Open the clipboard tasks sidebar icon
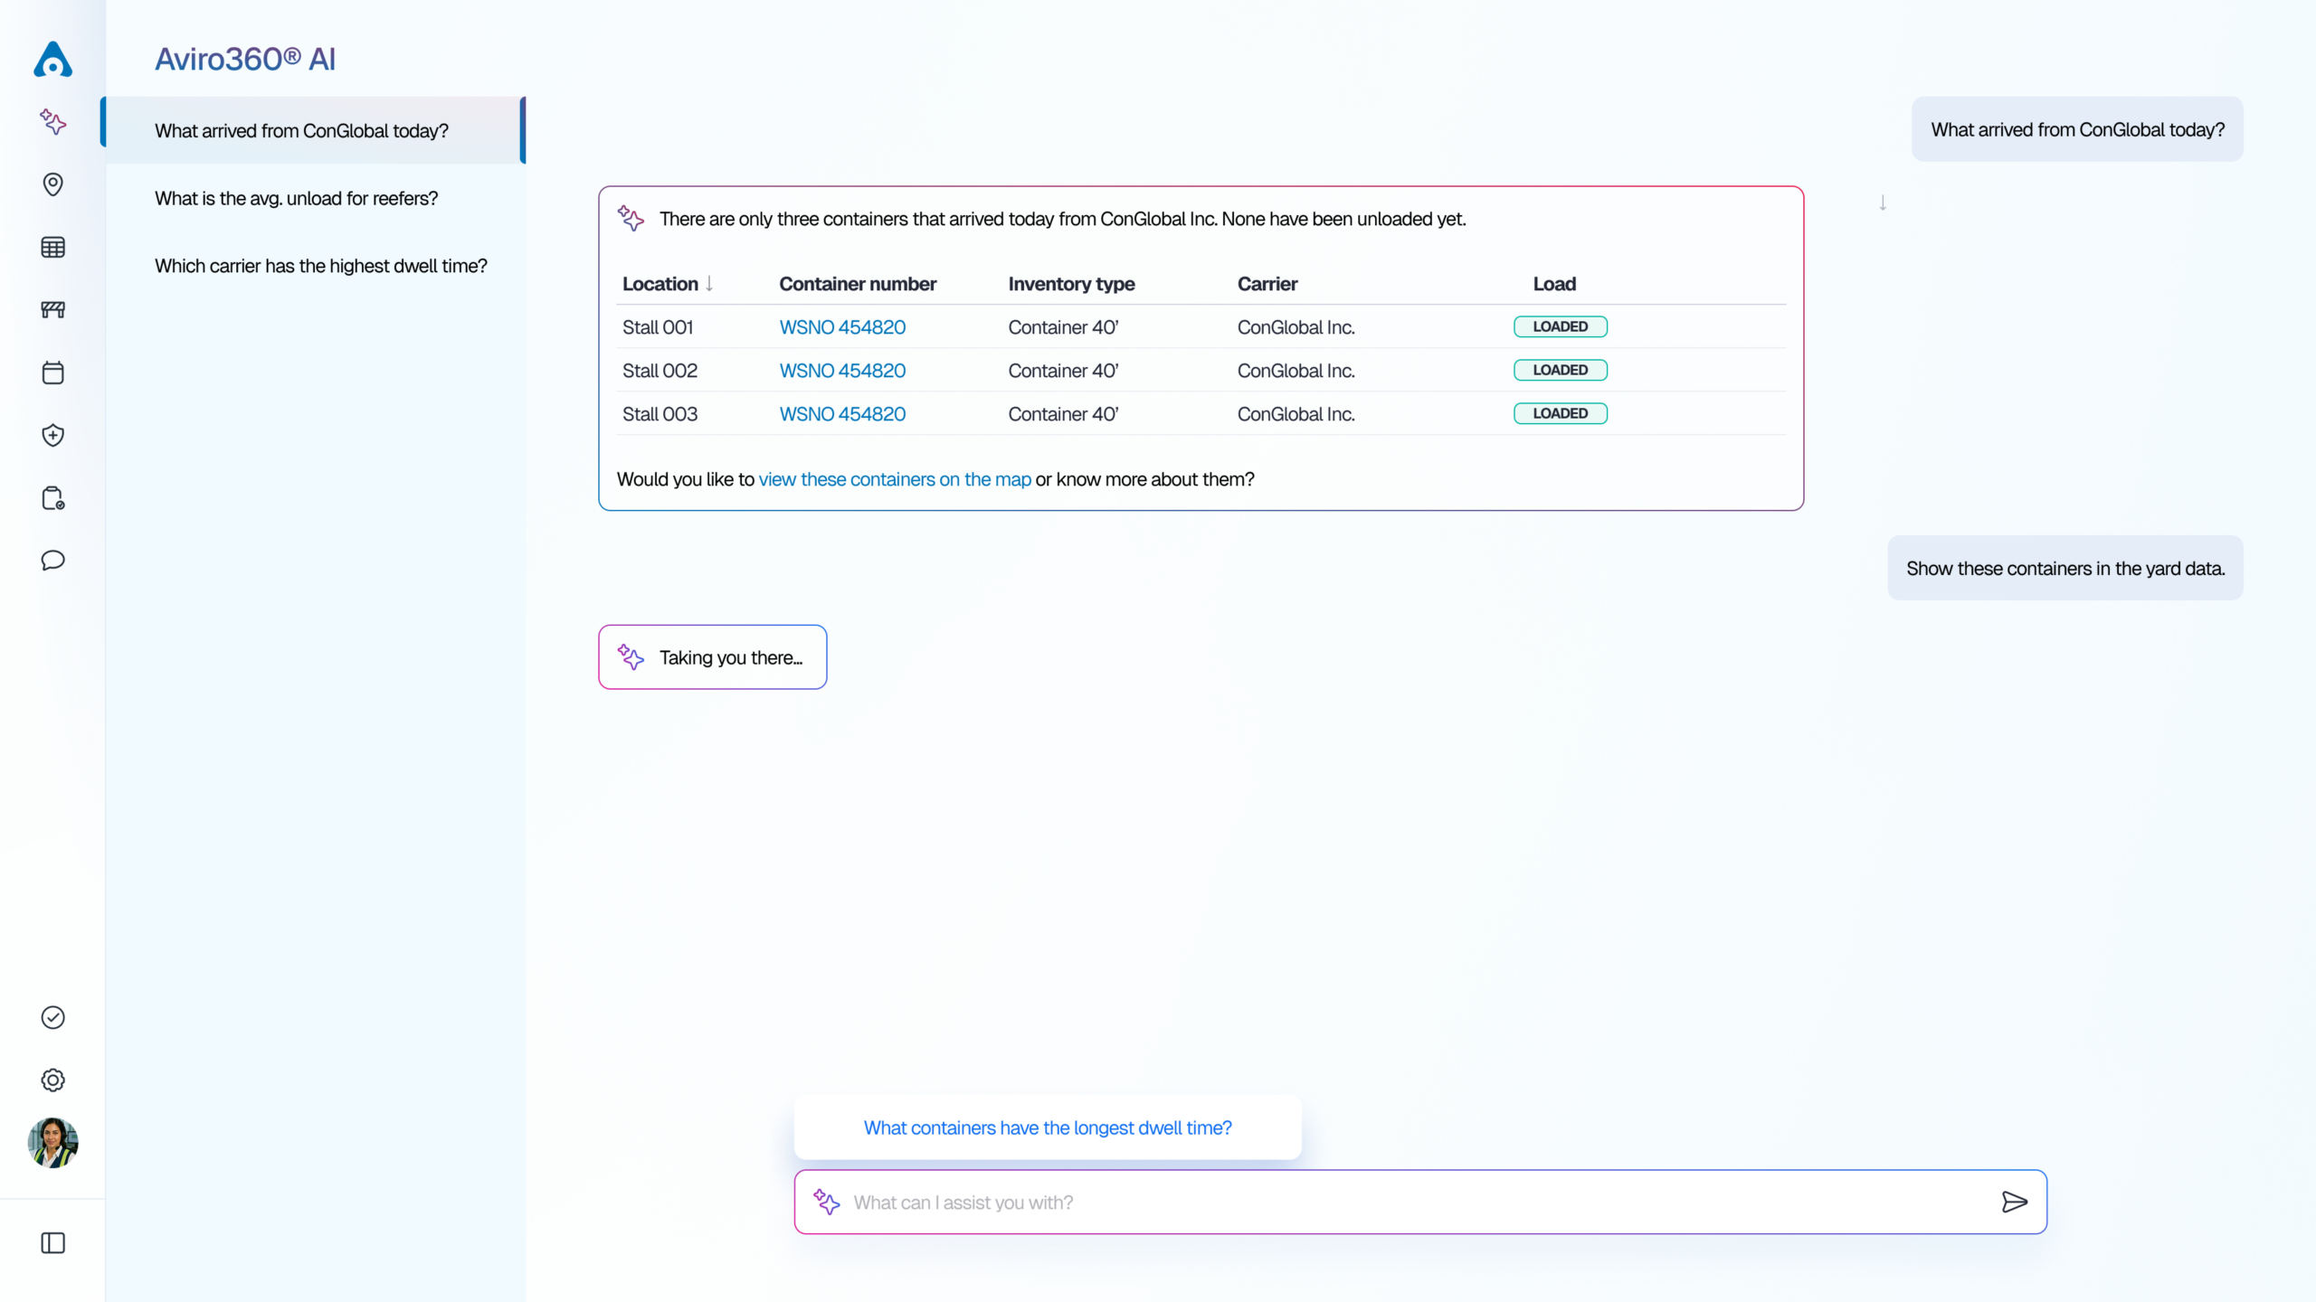The width and height of the screenshot is (2316, 1302). pyautogui.click(x=52, y=498)
